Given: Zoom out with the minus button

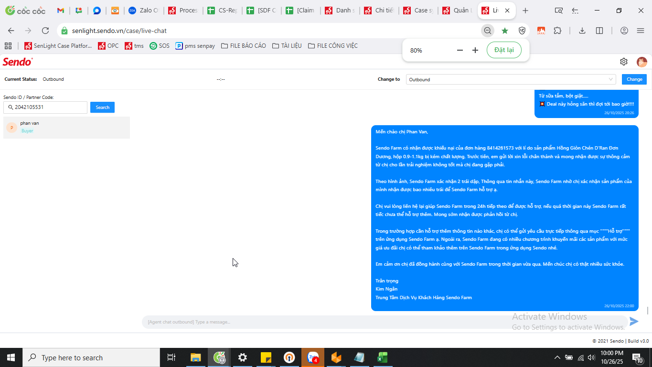Looking at the screenshot, I should tap(460, 50).
